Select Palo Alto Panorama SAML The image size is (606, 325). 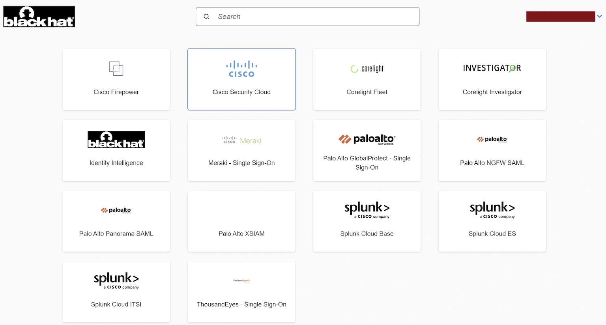tap(116, 221)
